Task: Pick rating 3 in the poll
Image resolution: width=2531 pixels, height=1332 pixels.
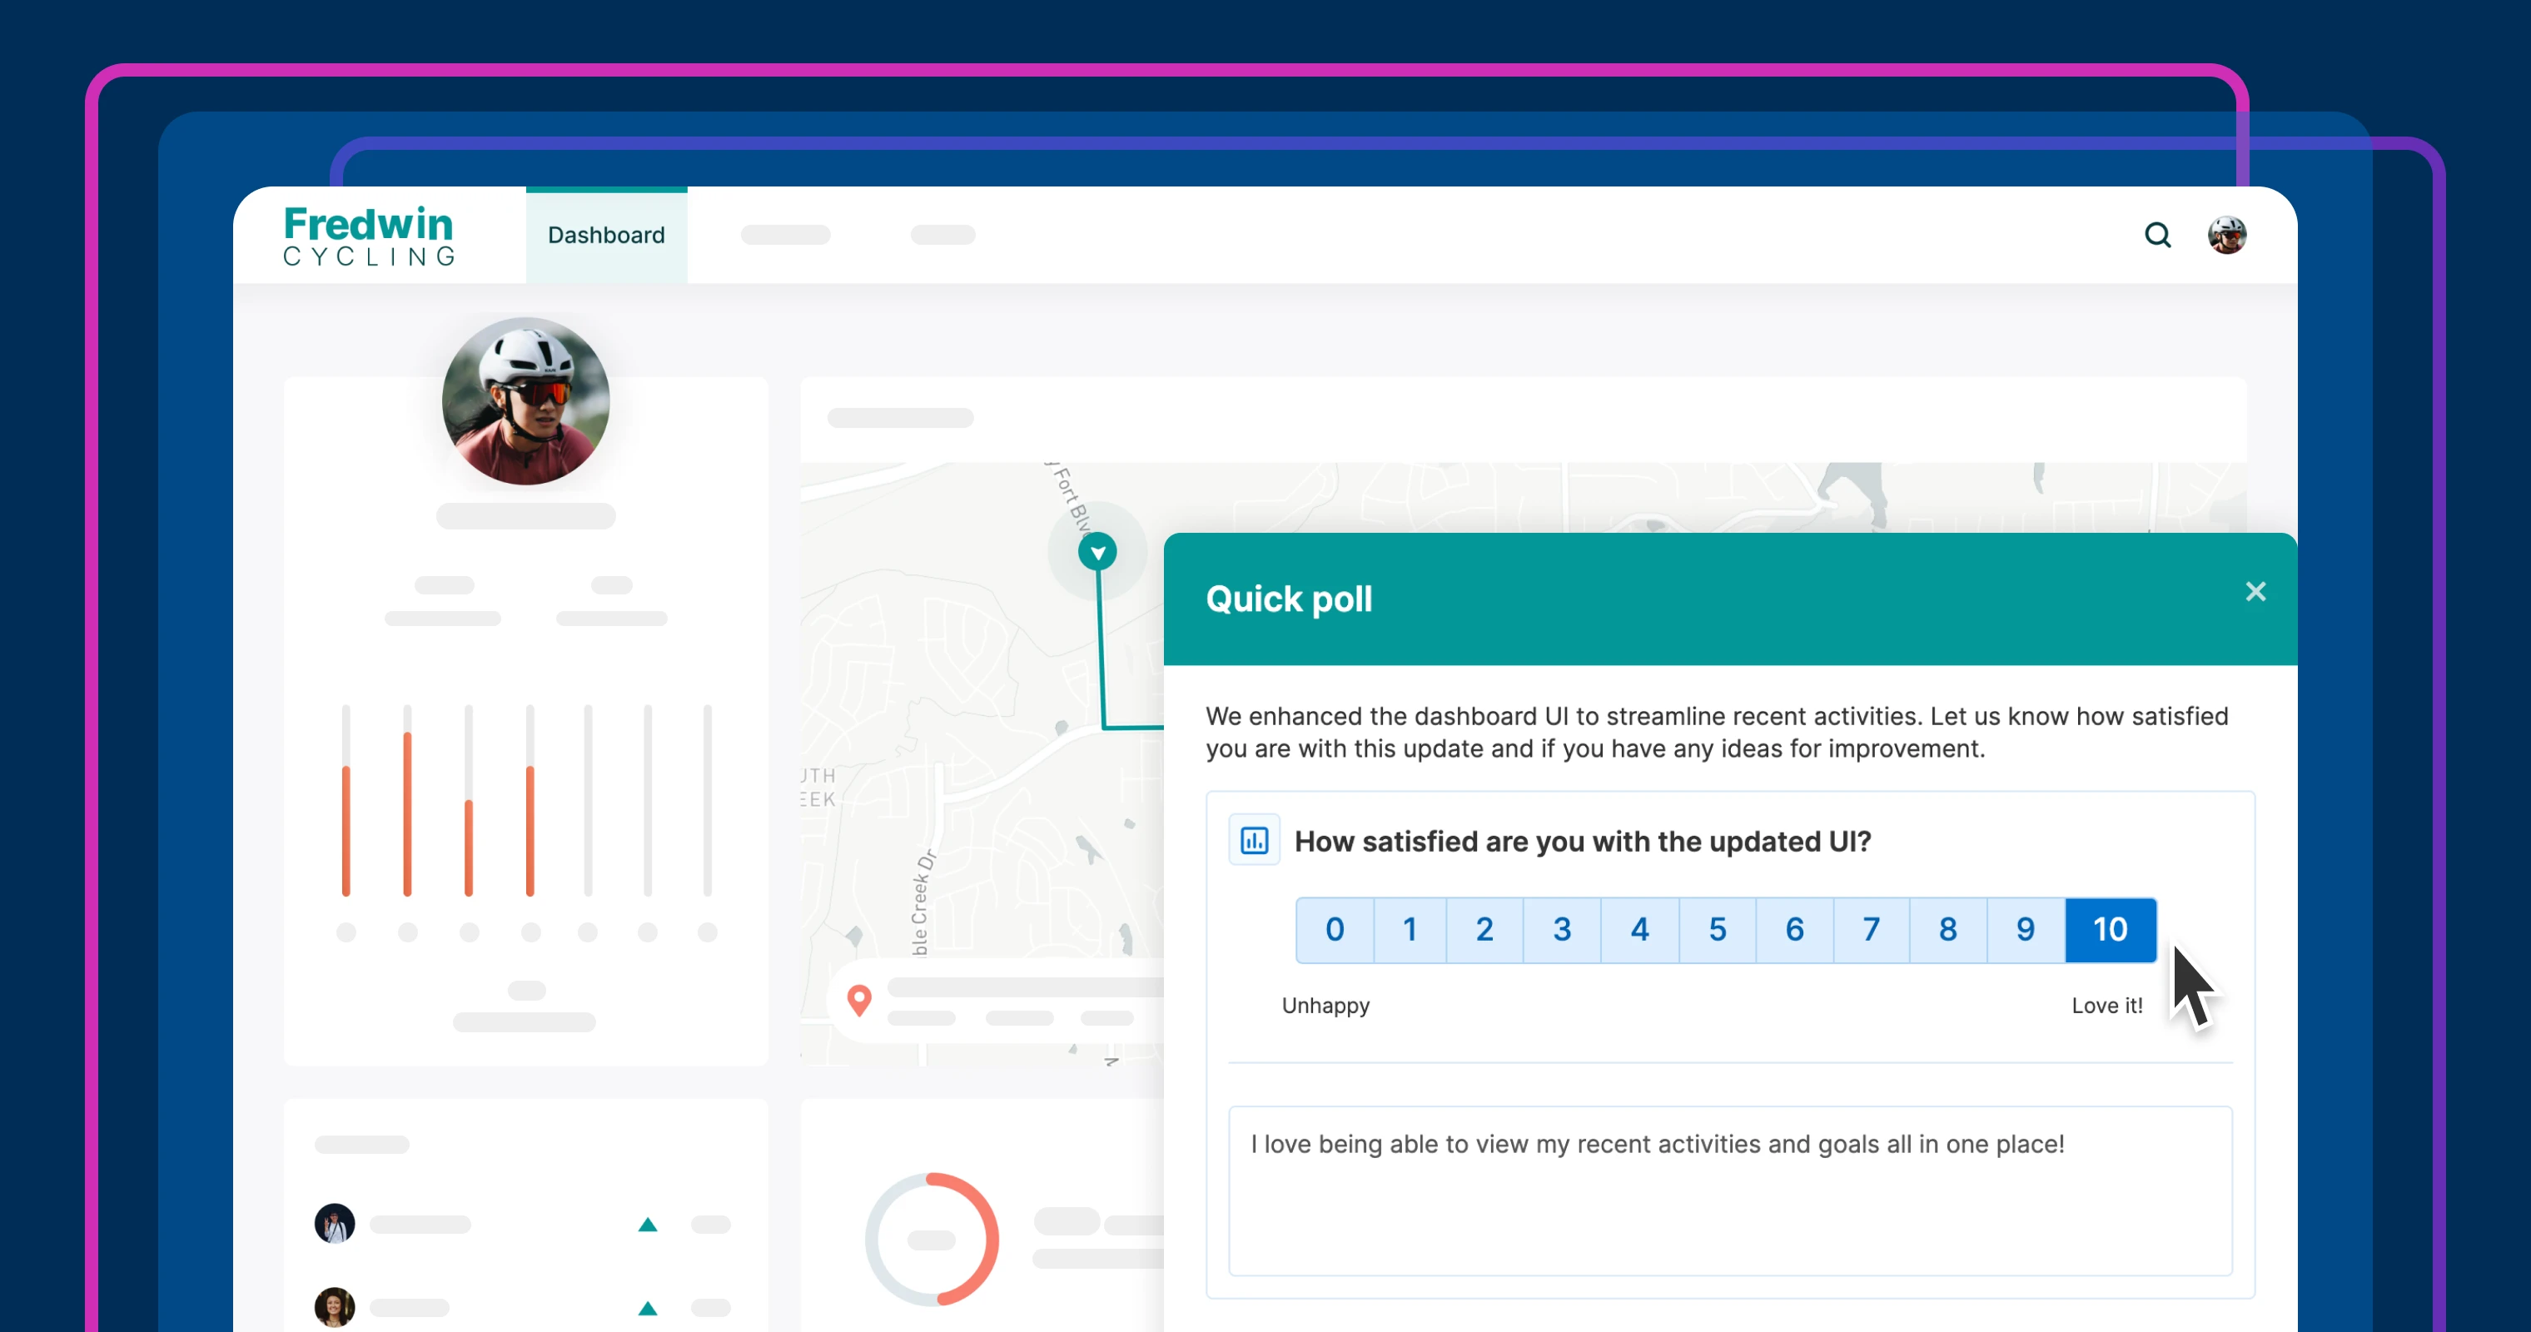Action: click(1561, 929)
